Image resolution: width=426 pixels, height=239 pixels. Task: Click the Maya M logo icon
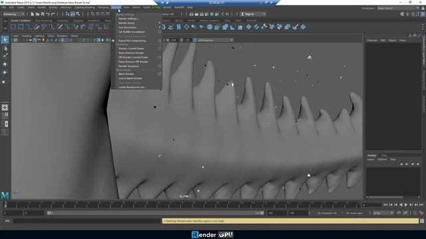5,195
